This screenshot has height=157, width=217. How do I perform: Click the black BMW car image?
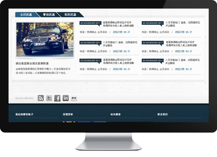[45, 39]
